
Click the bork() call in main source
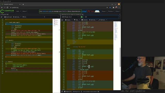coord(14,68)
